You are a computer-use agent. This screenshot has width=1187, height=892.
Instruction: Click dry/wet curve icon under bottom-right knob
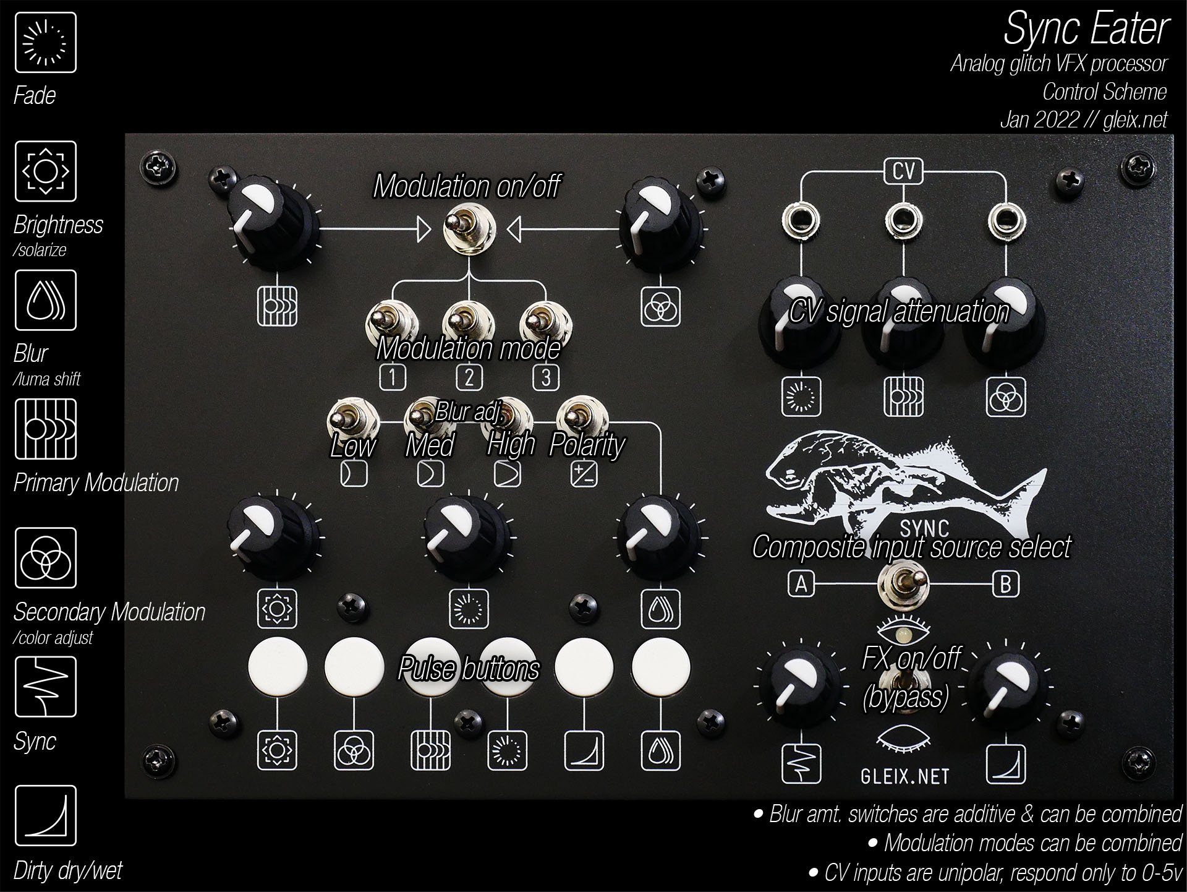tap(1005, 765)
